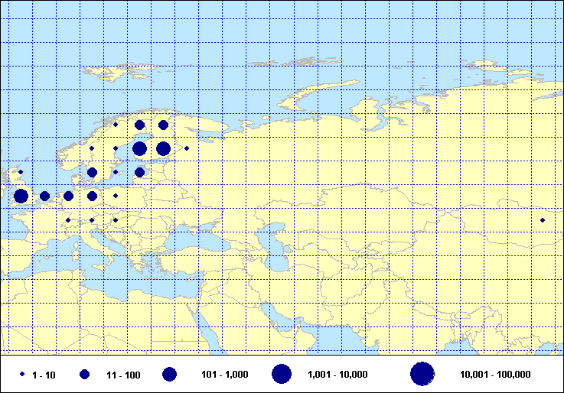Image resolution: width=564 pixels, height=393 pixels.
Task: Select the left one of the two largest map circles
Action: coord(139,148)
